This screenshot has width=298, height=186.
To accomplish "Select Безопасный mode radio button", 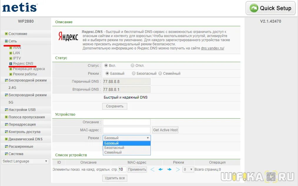I will pos(134,73).
